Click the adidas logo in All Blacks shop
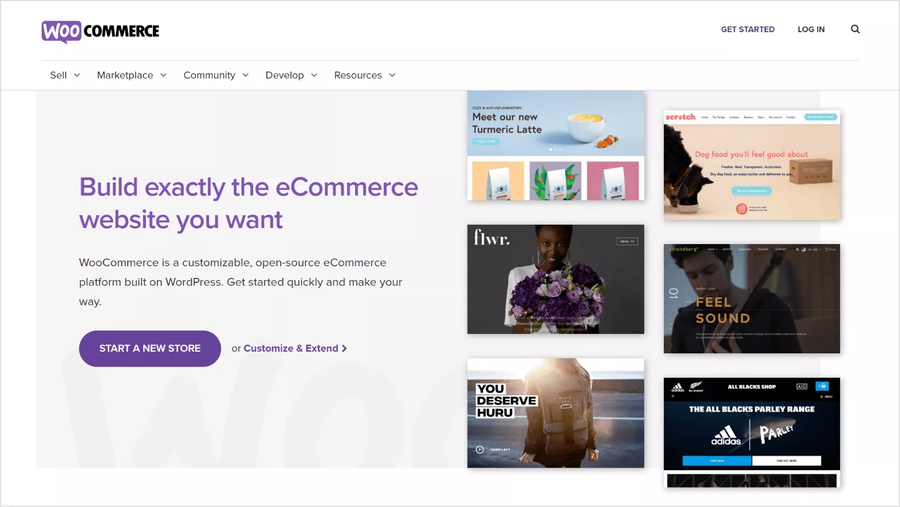900x507 pixels. 726,435
